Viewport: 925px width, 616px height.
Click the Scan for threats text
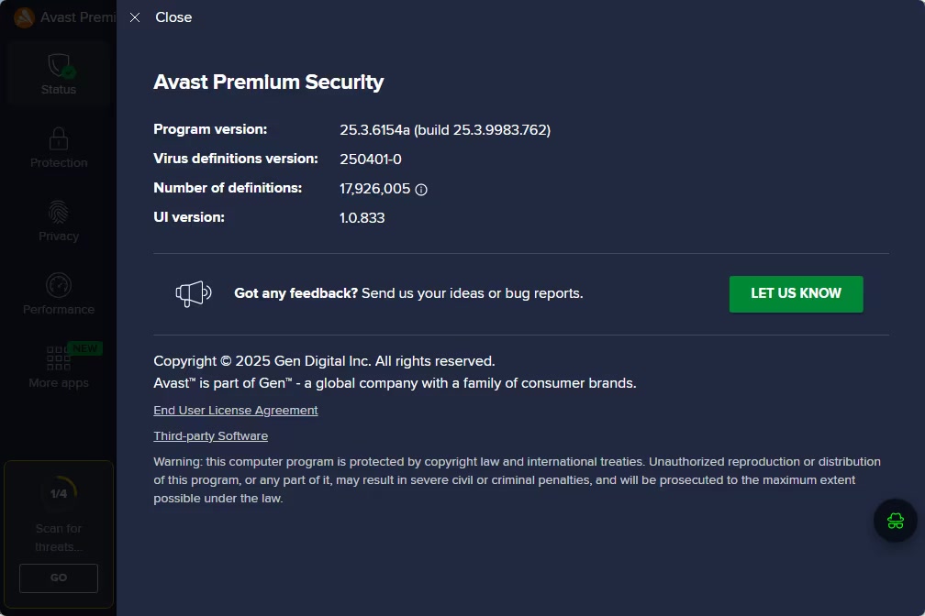59,537
